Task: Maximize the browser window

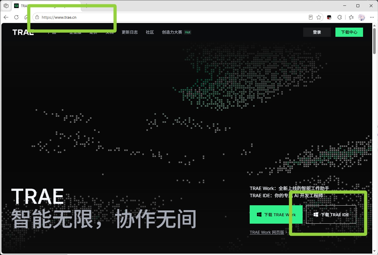Action: pos(358,6)
